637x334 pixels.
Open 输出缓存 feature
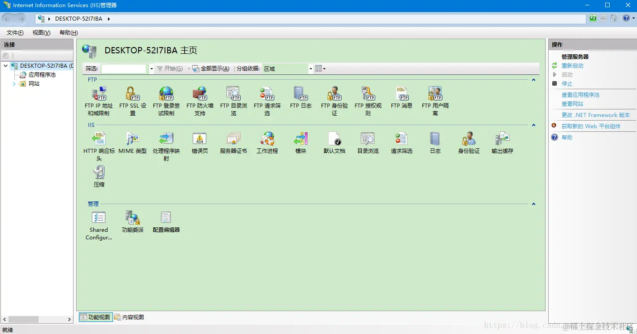(503, 143)
